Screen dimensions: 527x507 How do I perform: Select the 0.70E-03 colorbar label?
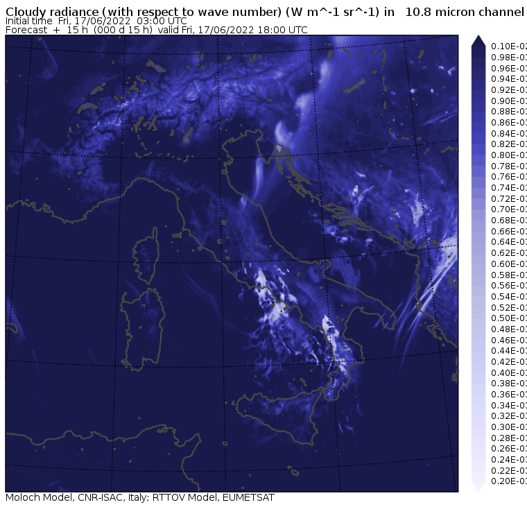pyautogui.click(x=509, y=209)
